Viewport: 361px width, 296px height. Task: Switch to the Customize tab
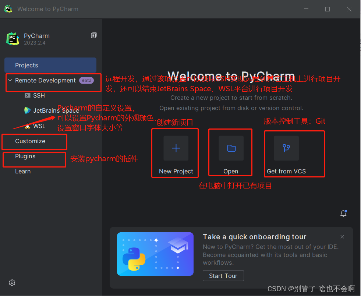coord(30,141)
